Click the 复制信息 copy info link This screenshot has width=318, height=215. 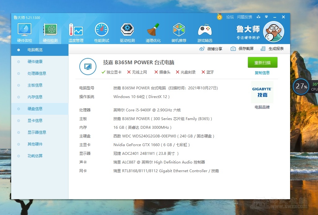(x=262, y=73)
